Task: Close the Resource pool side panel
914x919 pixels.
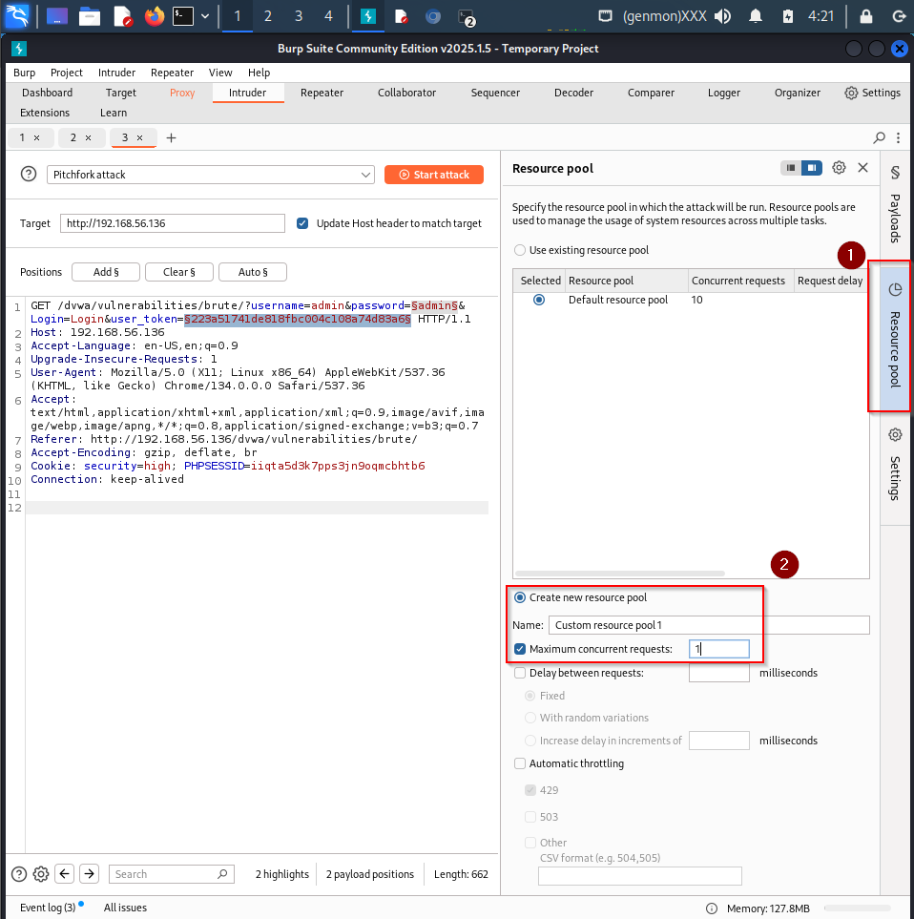Action: 863,168
